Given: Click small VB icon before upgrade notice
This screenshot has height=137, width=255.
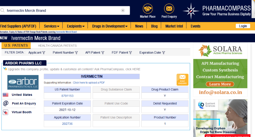Looking at the screenshot, I should (x=5, y=69).
